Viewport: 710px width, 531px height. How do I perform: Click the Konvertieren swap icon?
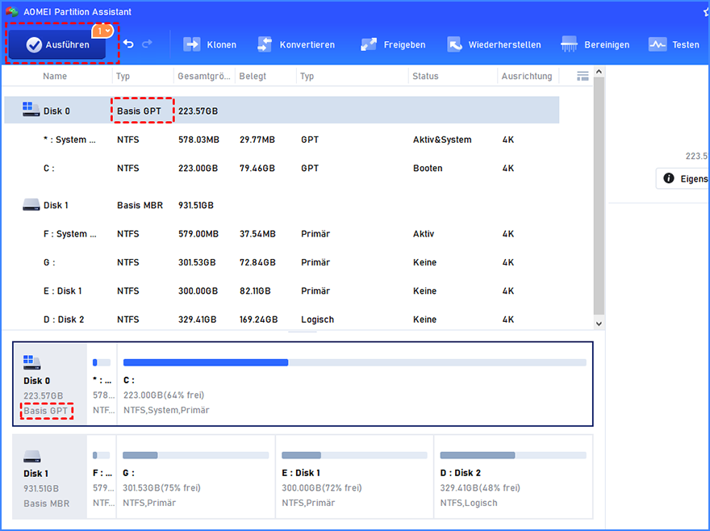(x=265, y=44)
